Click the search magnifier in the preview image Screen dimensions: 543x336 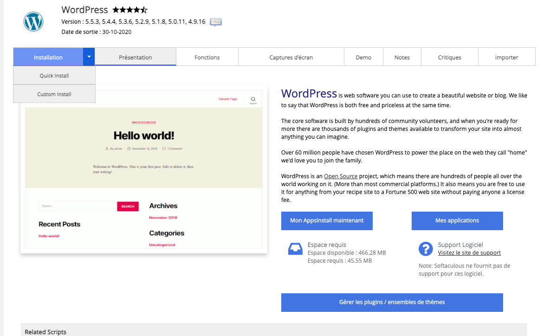point(253,99)
